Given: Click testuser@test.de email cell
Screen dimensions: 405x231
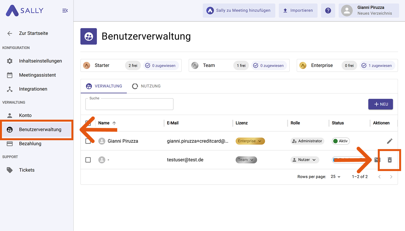Looking at the screenshot, I should pos(185,160).
